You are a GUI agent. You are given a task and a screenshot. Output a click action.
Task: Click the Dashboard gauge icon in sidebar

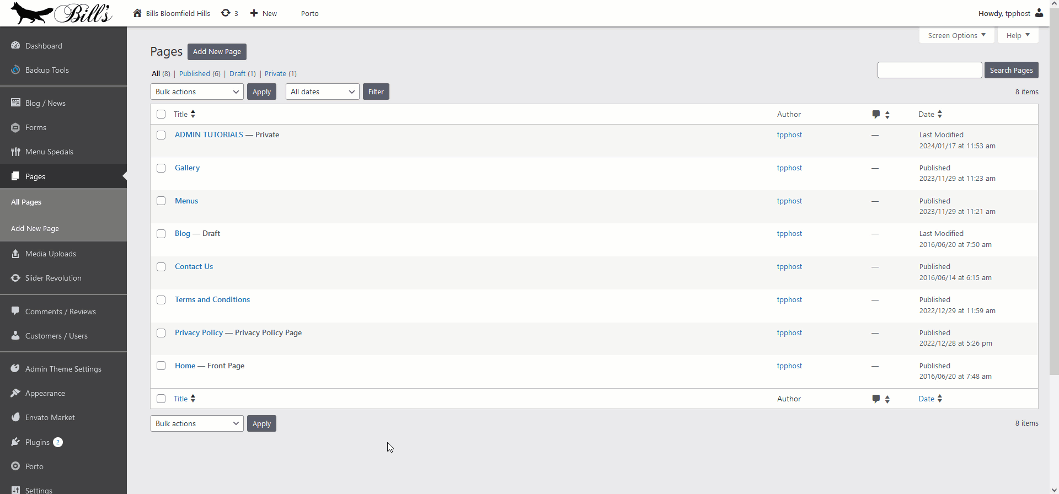click(15, 46)
